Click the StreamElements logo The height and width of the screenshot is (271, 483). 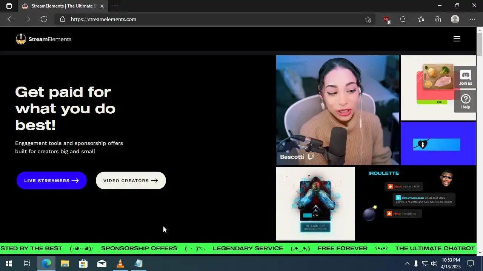(x=43, y=39)
